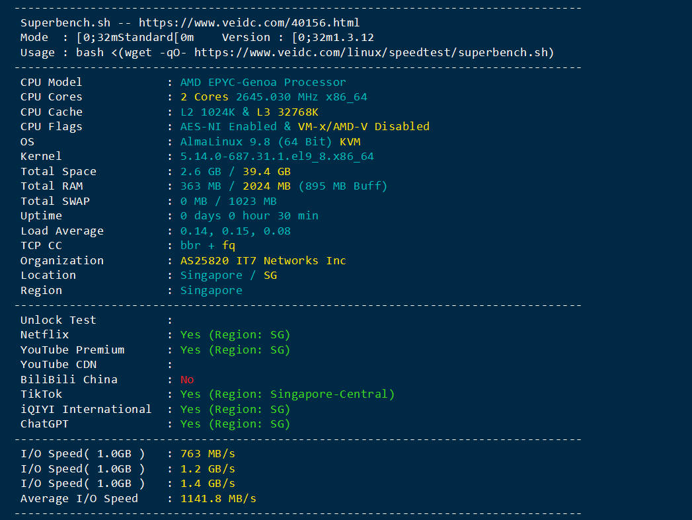Click the bbr + fq TCP CC value
Screen dimensions: 692x520
pyautogui.click(x=208, y=246)
